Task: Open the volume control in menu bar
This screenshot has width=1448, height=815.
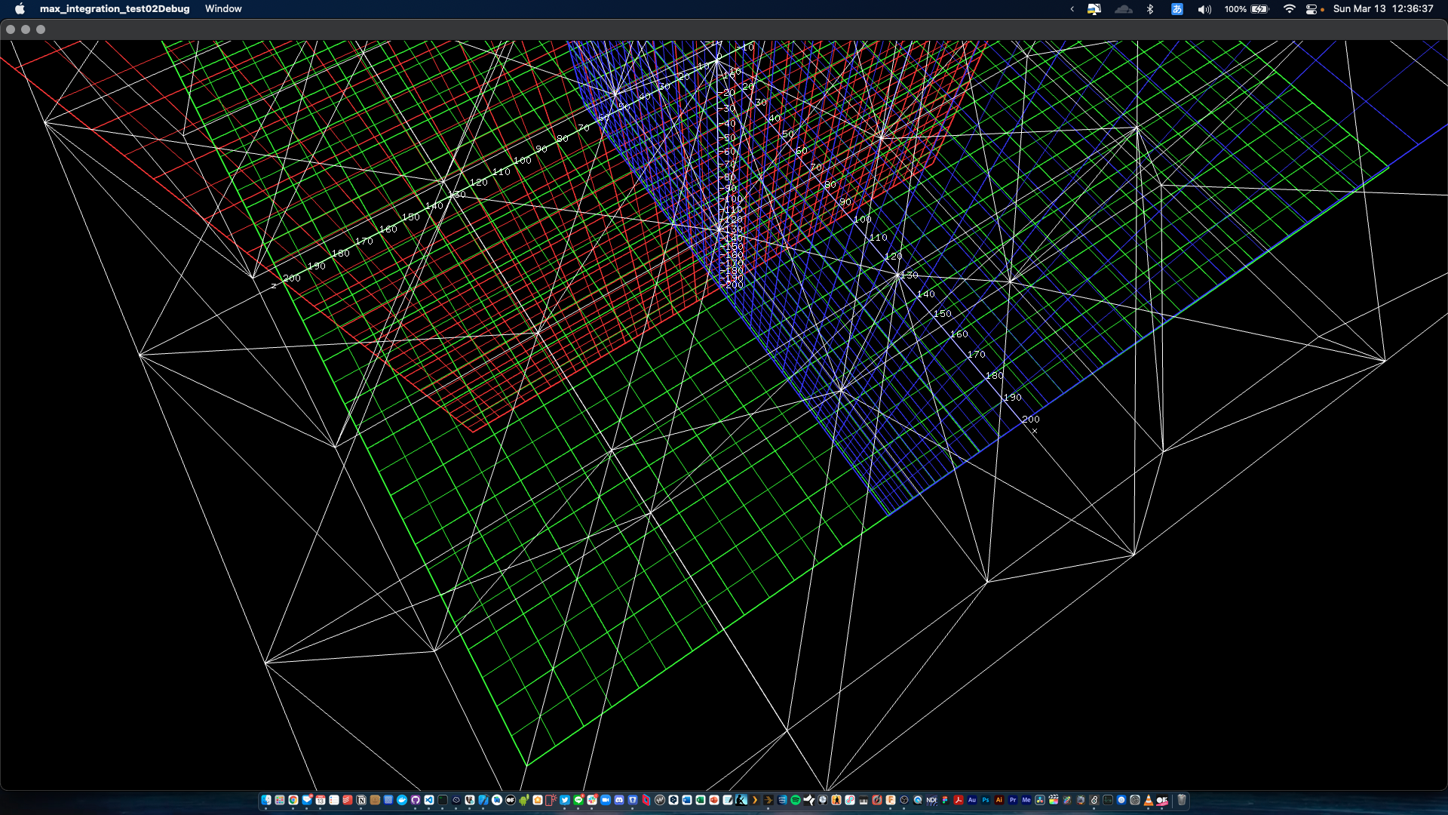Action: click(1204, 9)
